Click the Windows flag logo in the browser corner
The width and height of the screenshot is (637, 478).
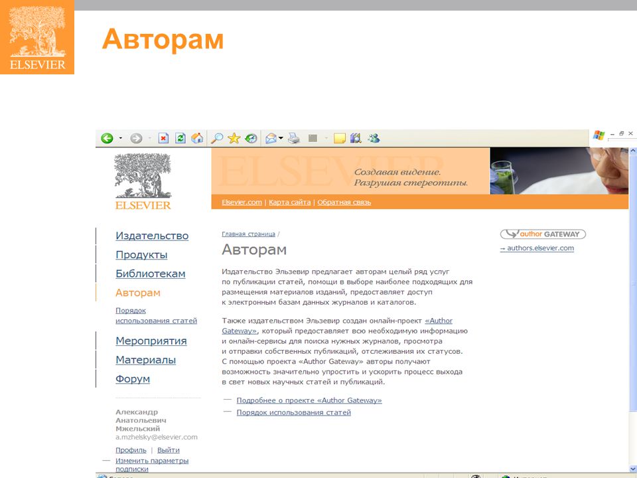[599, 135]
